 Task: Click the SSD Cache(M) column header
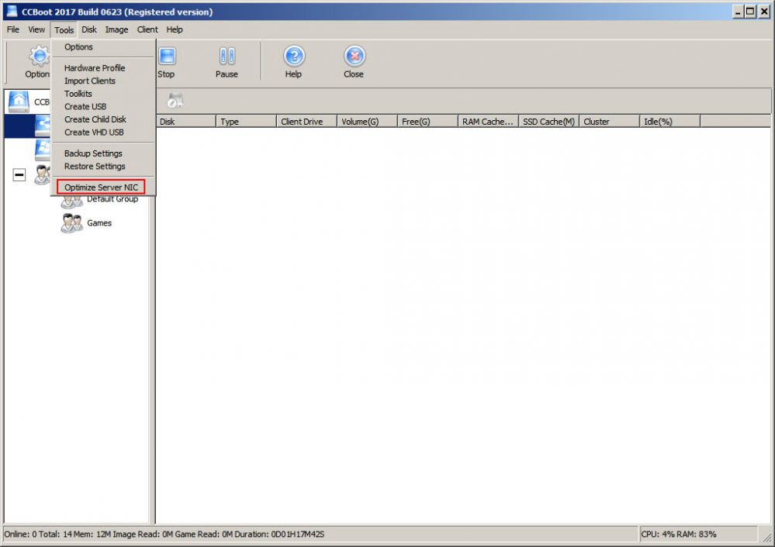548,122
